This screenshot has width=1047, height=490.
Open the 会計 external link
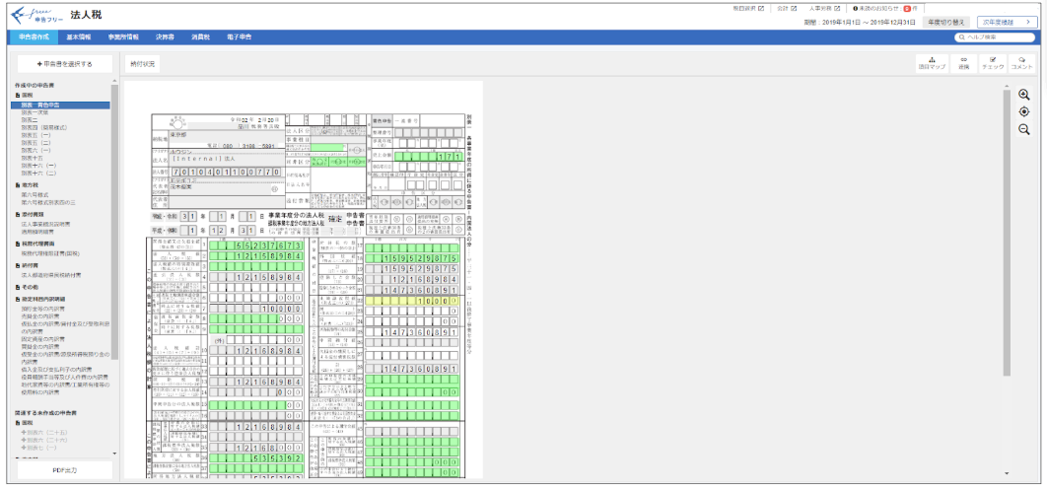click(787, 9)
